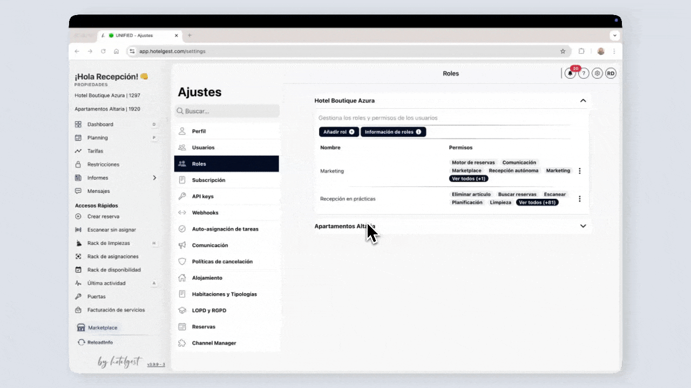Screen dimensions: 691x388
Task: Go to Webhooks settings
Action: [x=205, y=213]
